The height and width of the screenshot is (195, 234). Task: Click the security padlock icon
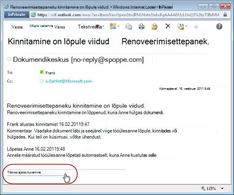tap(225, 15)
